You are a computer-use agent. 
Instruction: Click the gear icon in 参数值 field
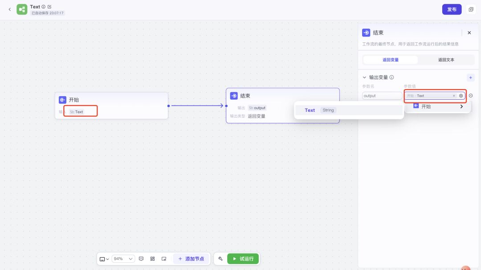pyautogui.click(x=461, y=96)
